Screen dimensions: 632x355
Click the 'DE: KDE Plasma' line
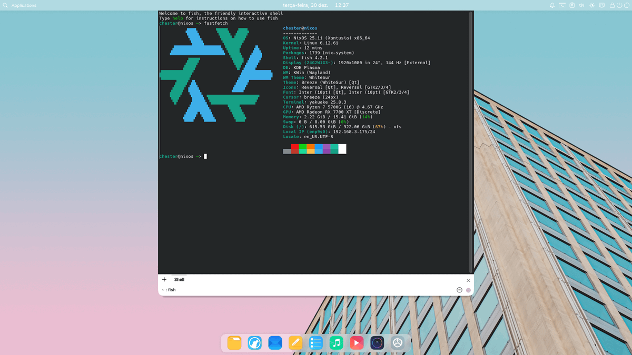pyautogui.click(x=301, y=68)
